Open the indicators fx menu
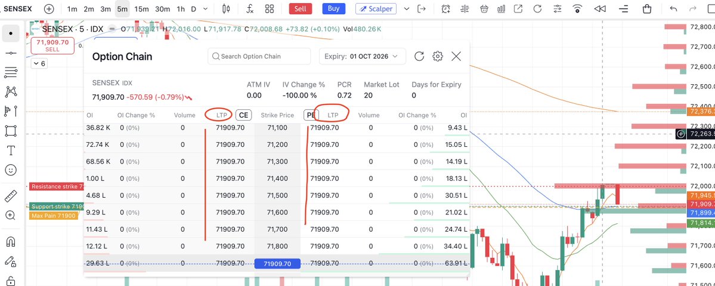This screenshot has width=715, height=286. point(249,9)
